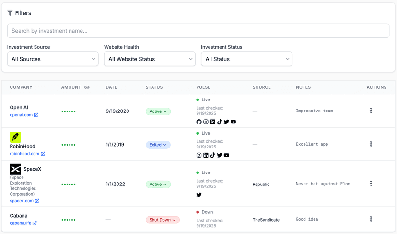Click the 9/19/2020 date cell
This screenshot has height=234, width=397.
pyautogui.click(x=117, y=111)
